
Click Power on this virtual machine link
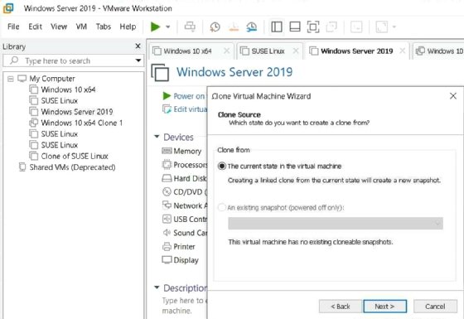point(189,96)
